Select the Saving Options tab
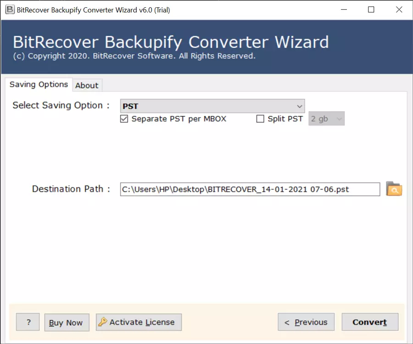413x344 pixels. (39, 85)
